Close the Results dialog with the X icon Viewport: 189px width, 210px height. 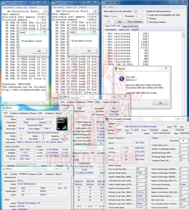(166, 68)
